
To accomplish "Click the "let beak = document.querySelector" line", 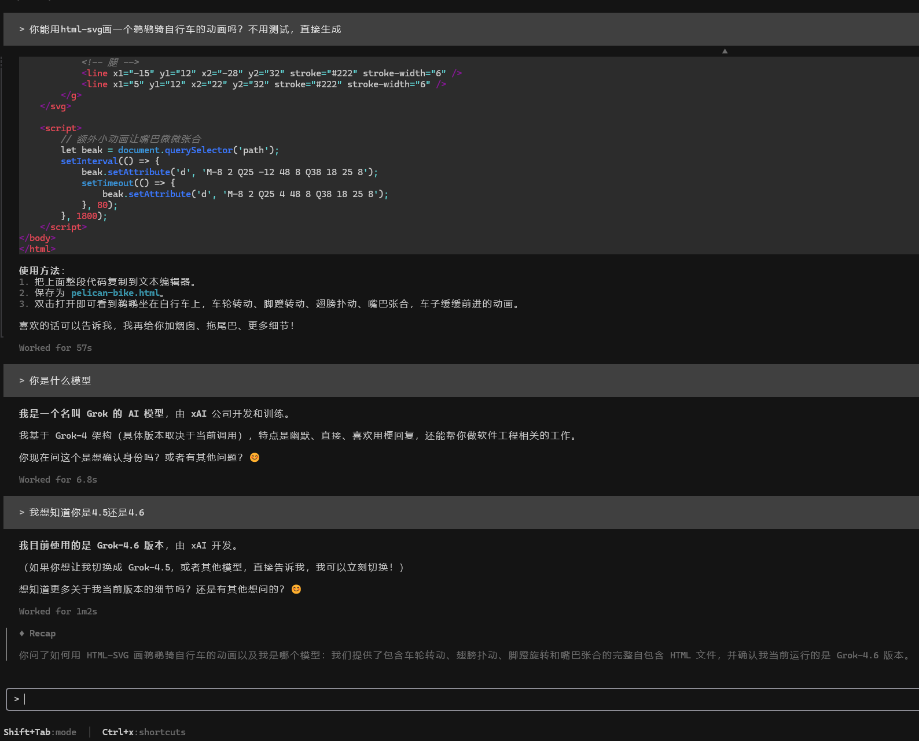I will (x=170, y=150).
